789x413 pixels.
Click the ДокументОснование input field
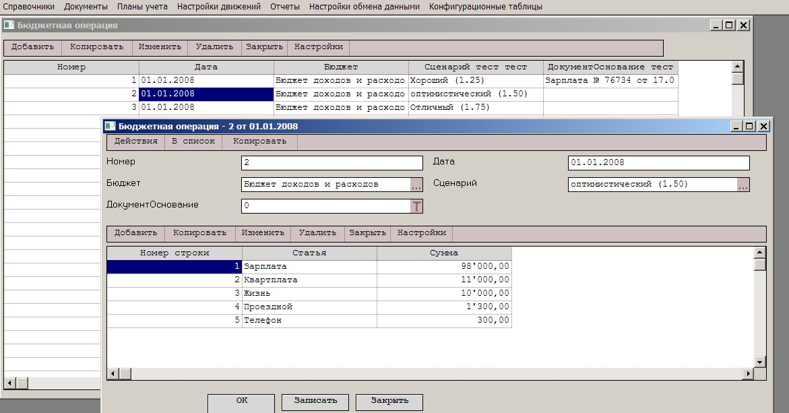[x=326, y=206]
